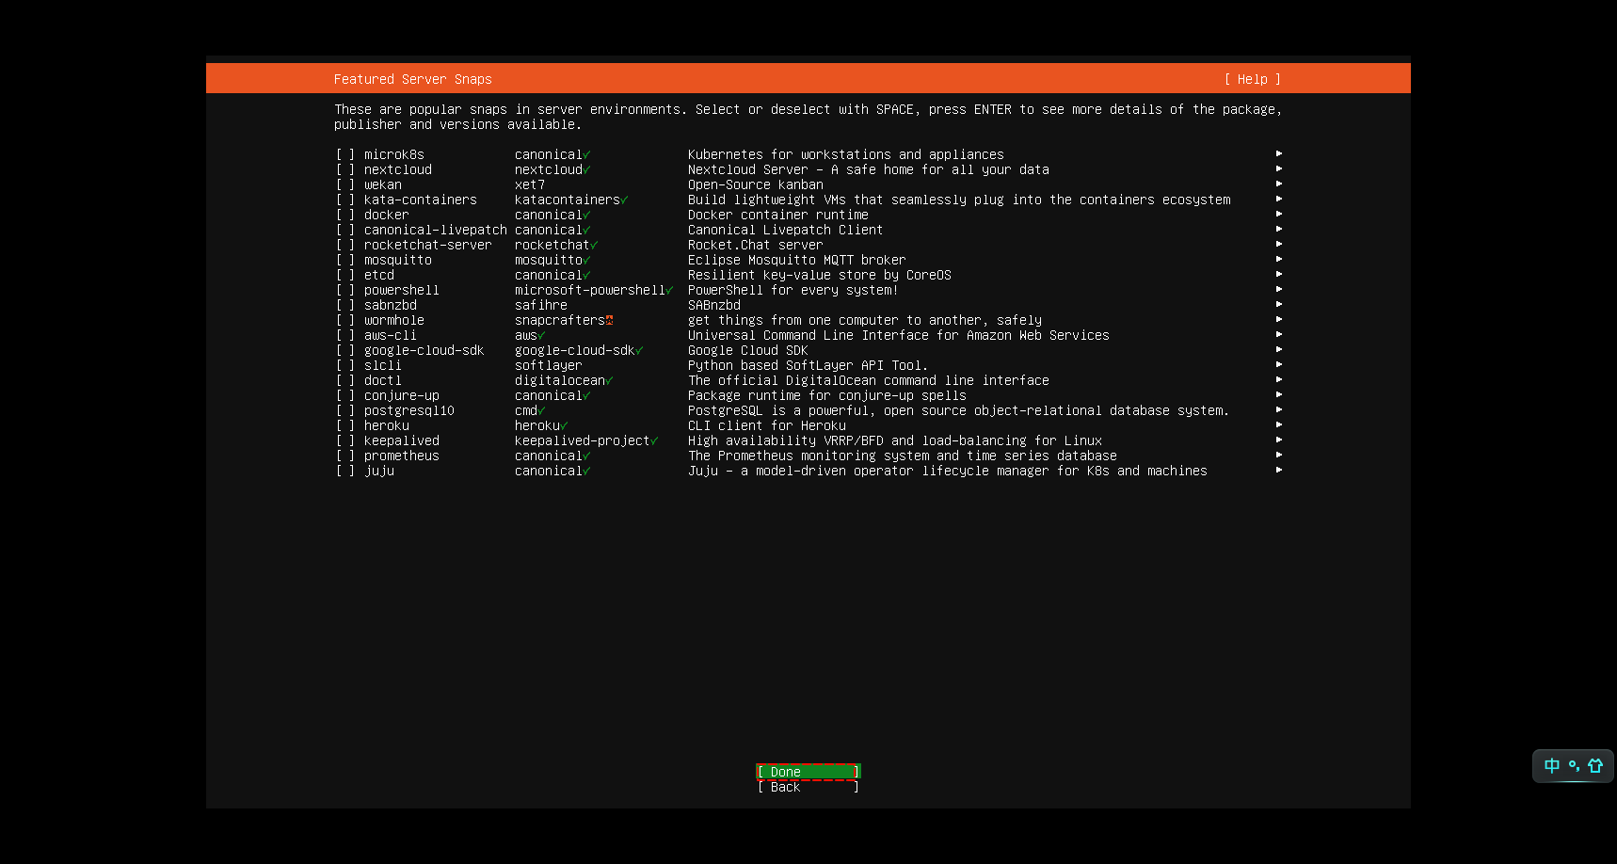Screen dimensions: 1617x864
Task: Click verified checkmark beside katacontainers publisher
Action: (x=624, y=200)
